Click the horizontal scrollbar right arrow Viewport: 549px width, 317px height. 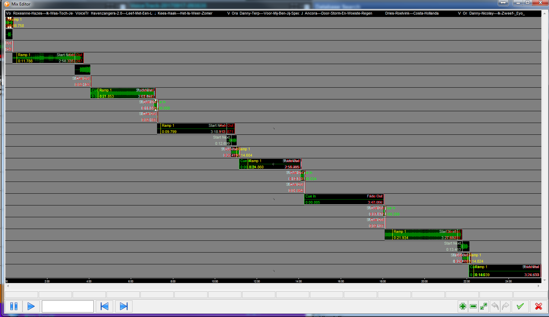tap(539, 286)
